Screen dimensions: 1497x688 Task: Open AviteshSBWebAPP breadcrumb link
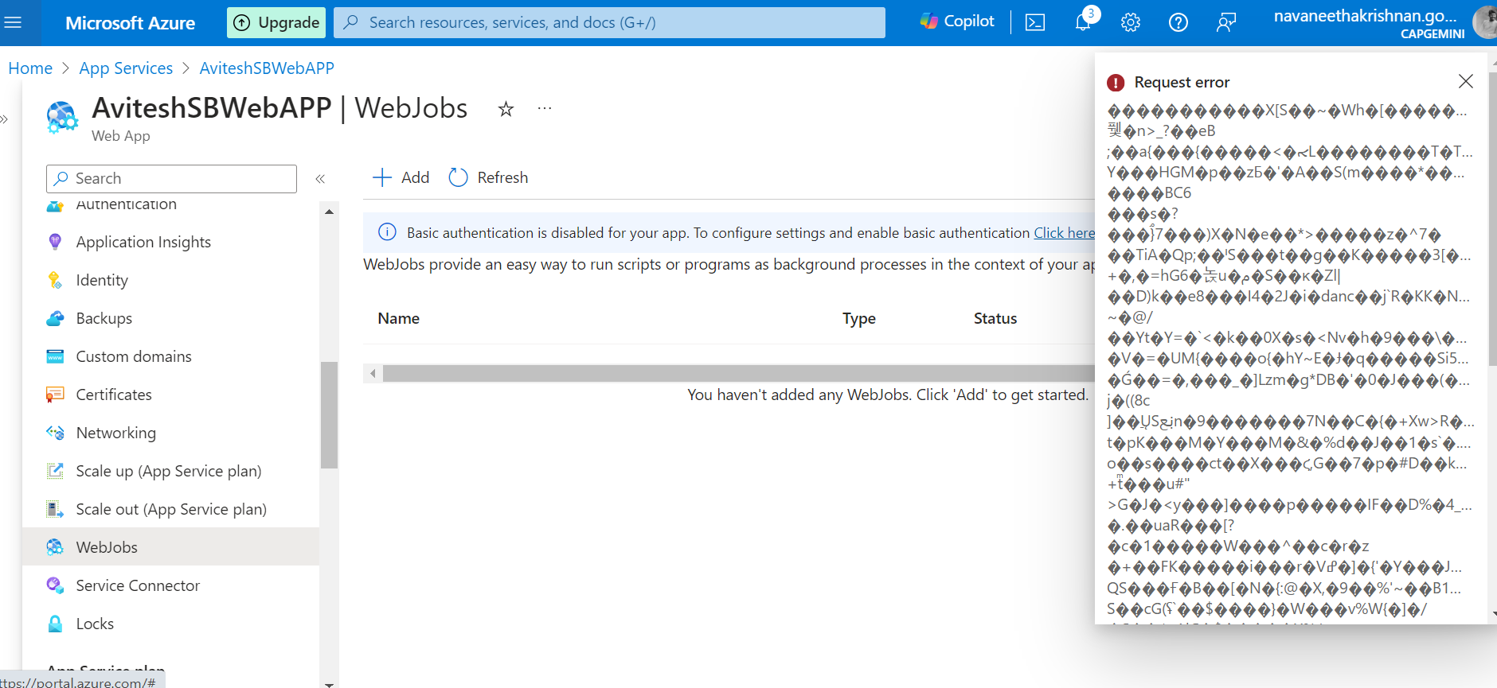point(267,68)
